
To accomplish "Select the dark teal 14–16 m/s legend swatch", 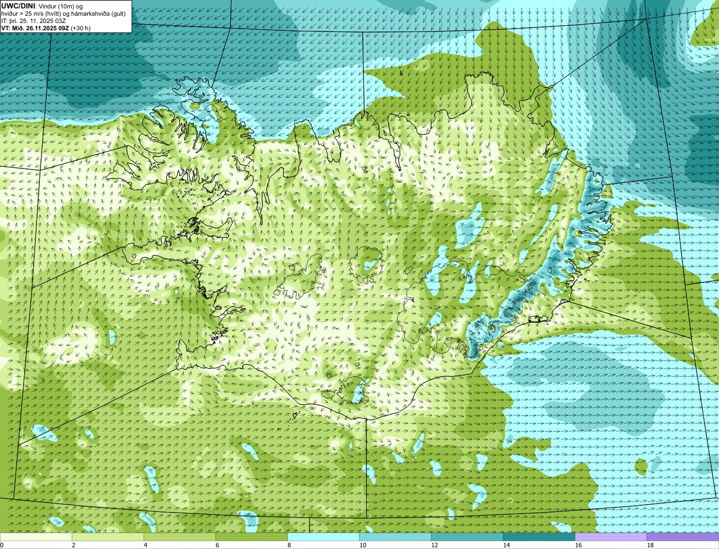I will [539, 537].
